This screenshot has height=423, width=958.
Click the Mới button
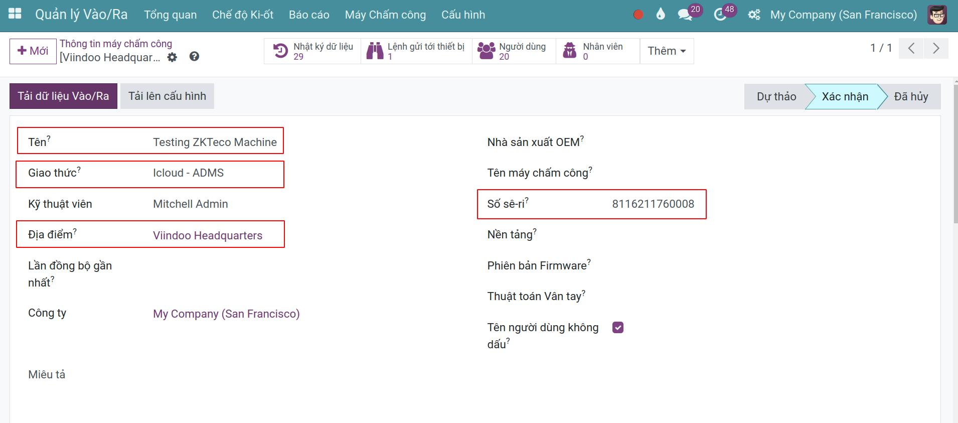pos(33,51)
